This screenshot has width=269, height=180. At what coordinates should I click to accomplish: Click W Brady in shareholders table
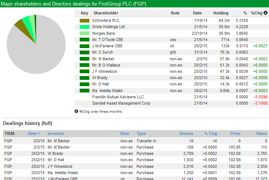(100, 78)
